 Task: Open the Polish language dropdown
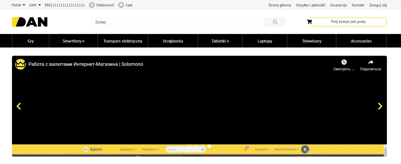click(x=18, y=5)
